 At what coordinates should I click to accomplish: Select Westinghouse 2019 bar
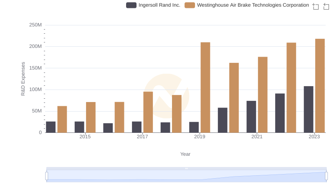click(205, 87)
